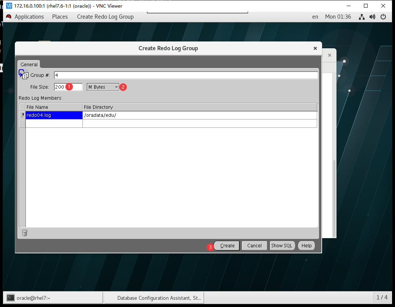
Task: Switch to oracle@rhel7 terminal in taskbar
Action: point(53,298)
